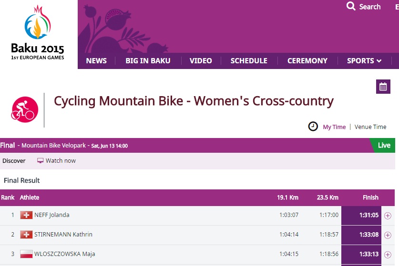Open the SCHEDULE menu item
The width and height of the screenshot is (399, 266).
coord(249,61)
